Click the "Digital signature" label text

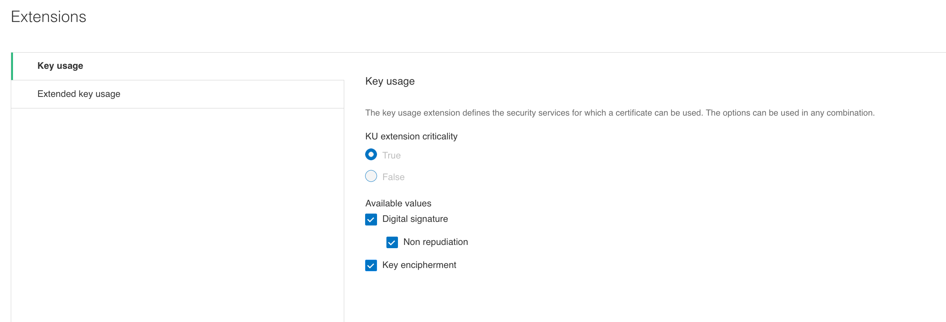(415, 219)
